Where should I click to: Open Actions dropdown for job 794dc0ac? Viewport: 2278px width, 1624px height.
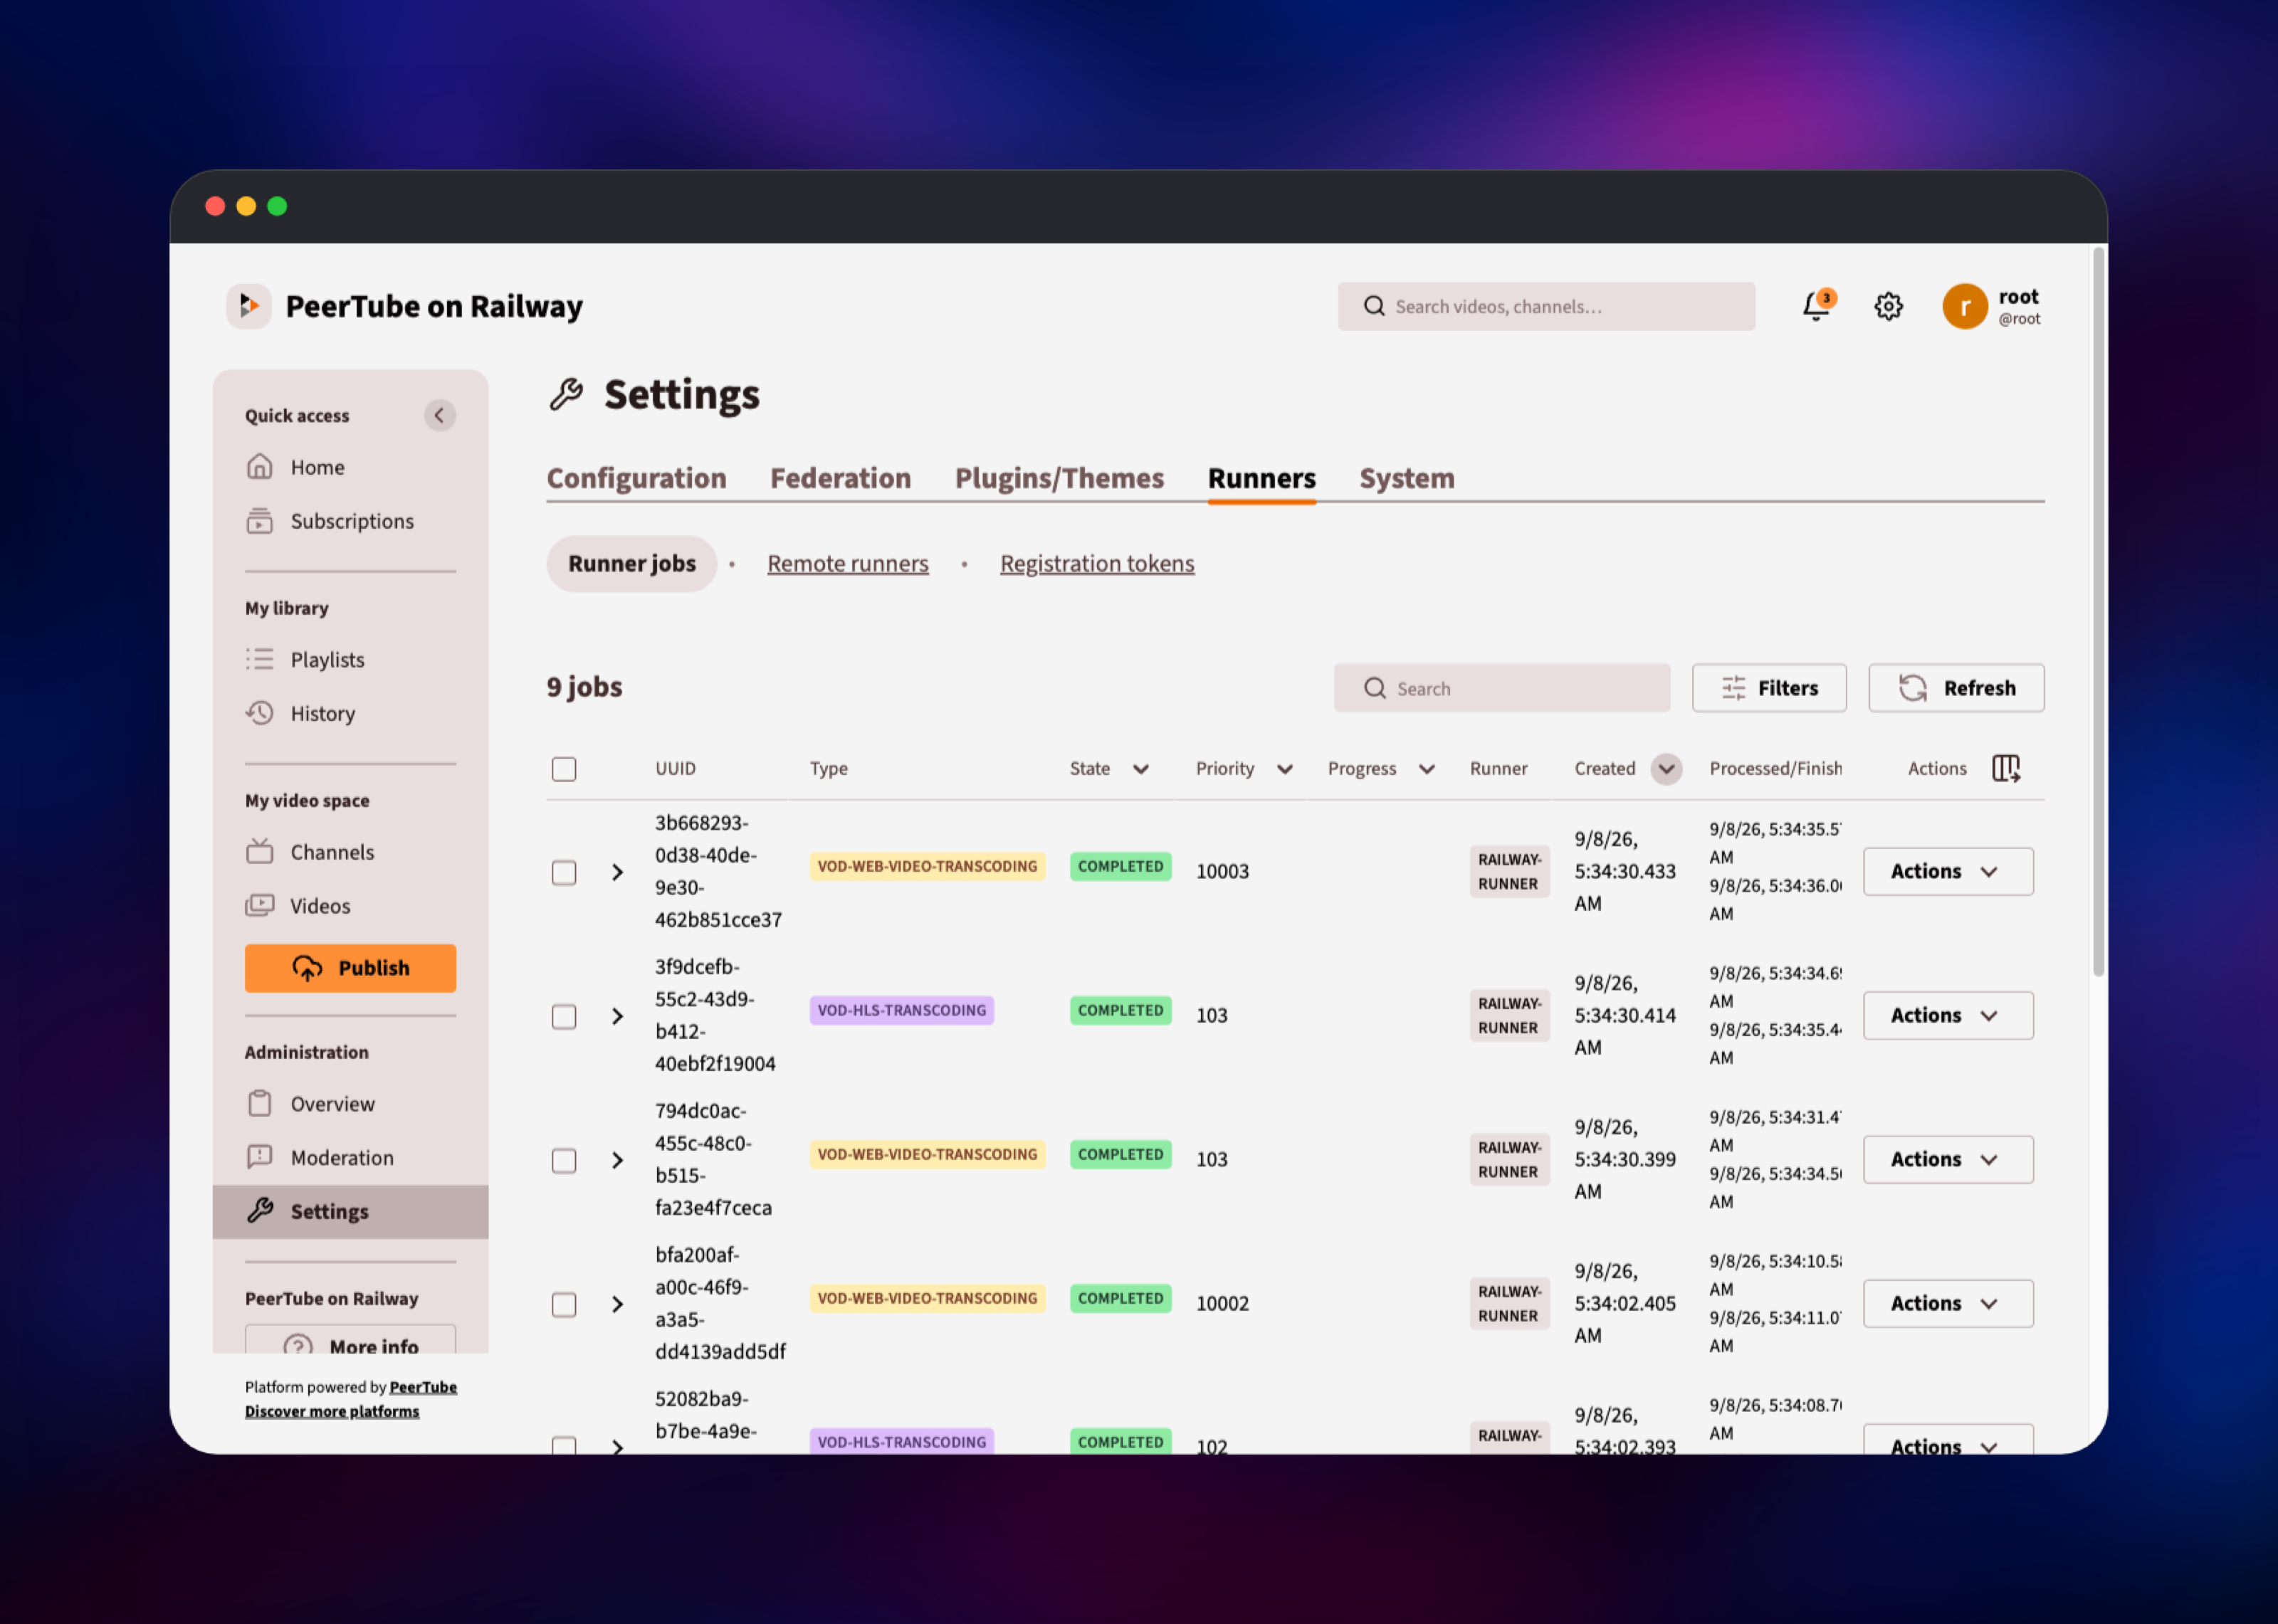[x=1947, y=1159]
